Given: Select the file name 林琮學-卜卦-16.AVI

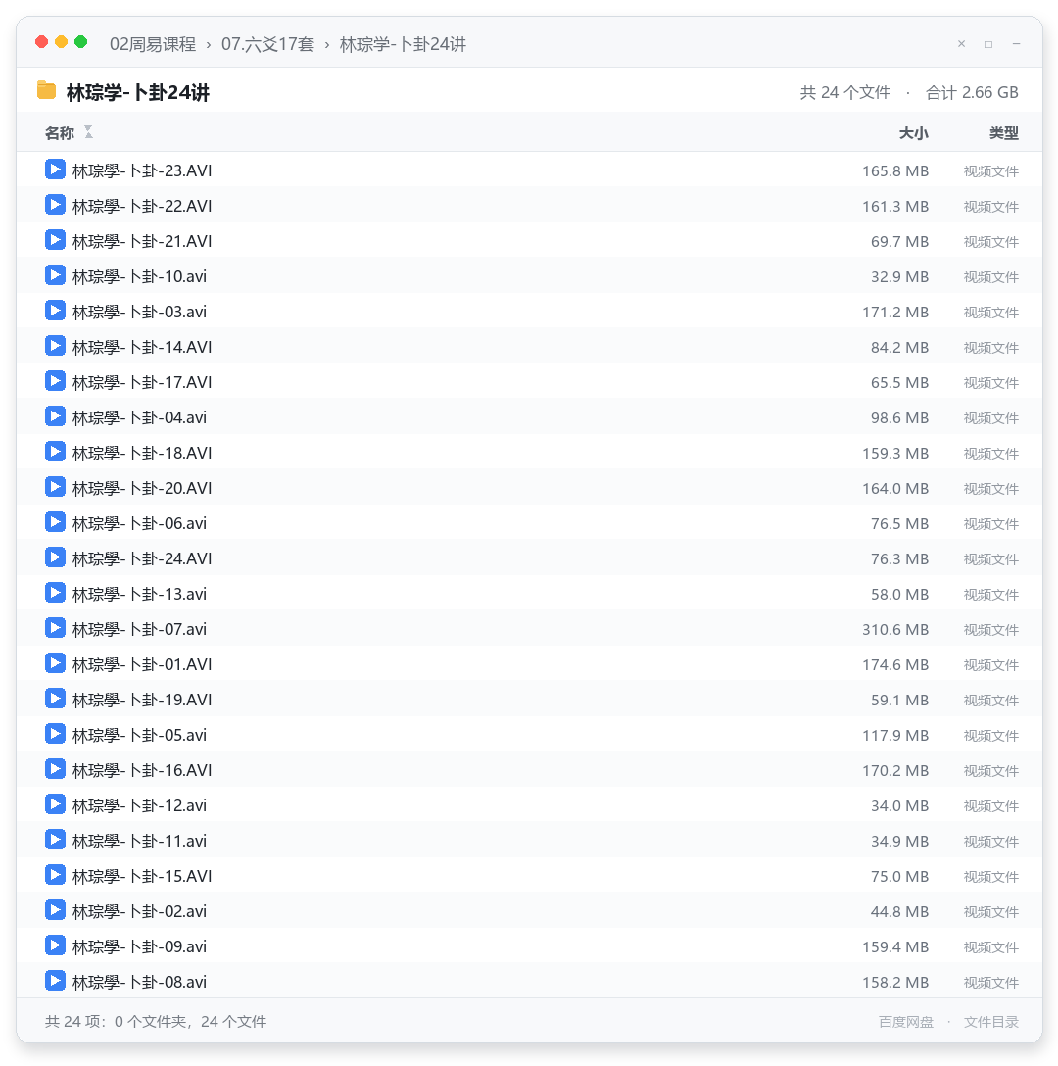Looking at the screenshot, I should 142,770.
